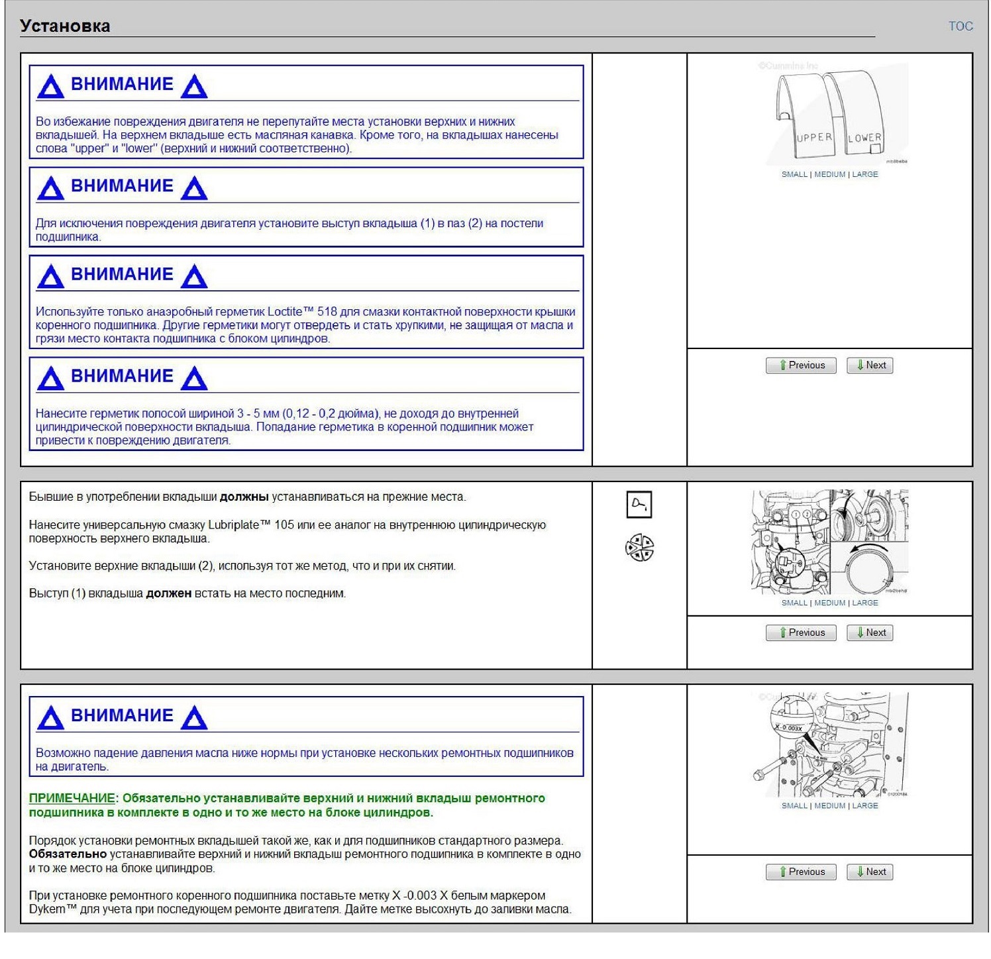The image size is (991, 959).
Task: Select LARGE size for bearing shells image
Action: 864,174
